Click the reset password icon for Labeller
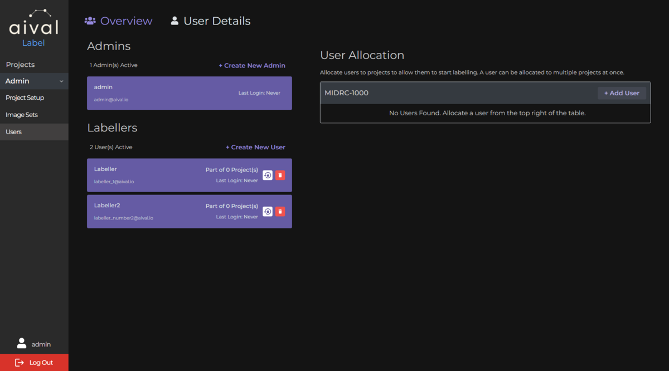The width and height of the screenshot is (669, 371). coord(268,175)
